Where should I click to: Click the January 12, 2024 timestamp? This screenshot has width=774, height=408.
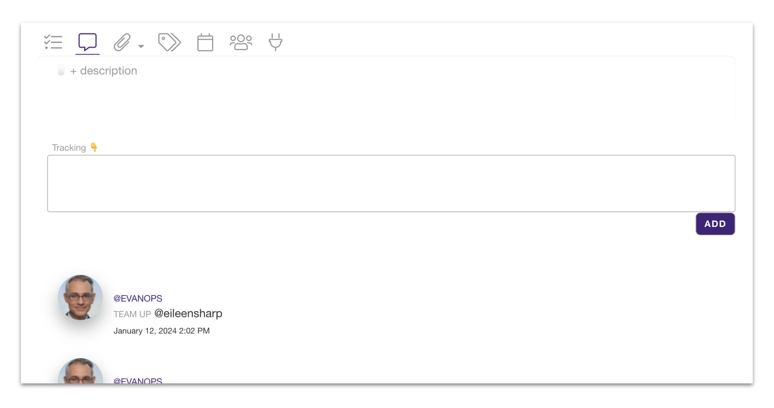pyautogui.click(x=162, y=331)
